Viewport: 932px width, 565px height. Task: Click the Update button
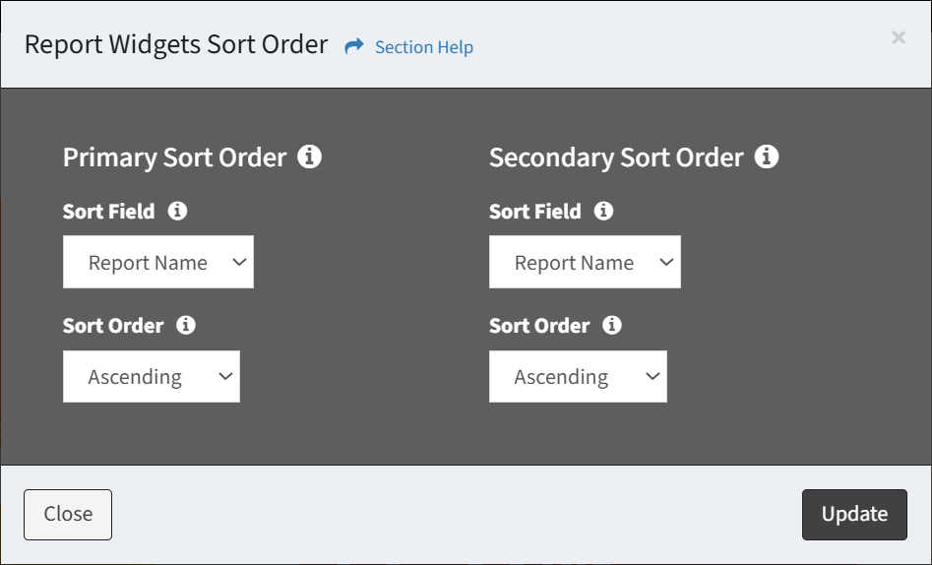854,515
